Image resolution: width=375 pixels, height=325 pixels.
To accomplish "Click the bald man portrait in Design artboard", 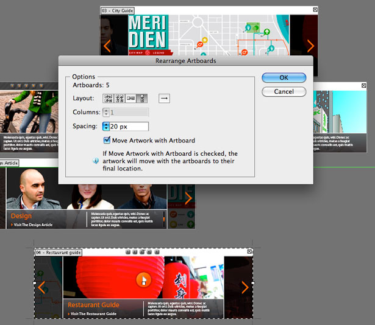I will [32, 189].
